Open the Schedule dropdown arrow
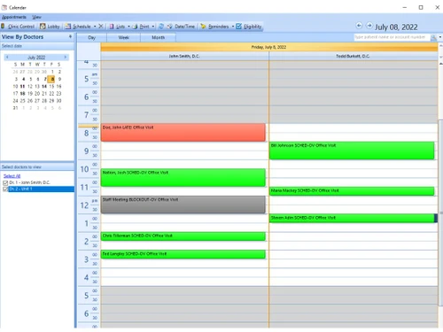 95,27
